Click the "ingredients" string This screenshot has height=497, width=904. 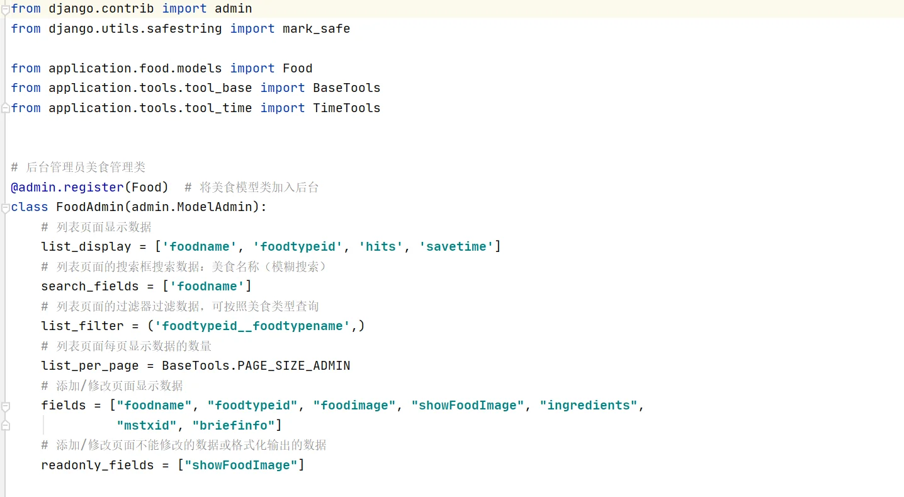click(x=589, y=405)
